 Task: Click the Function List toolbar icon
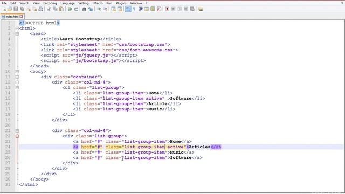(x=159, y=9)
